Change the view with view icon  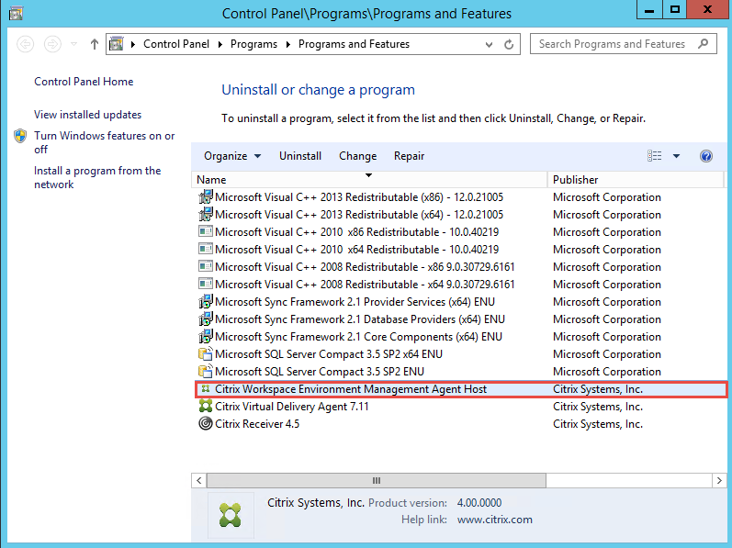[x=655, y=156]
